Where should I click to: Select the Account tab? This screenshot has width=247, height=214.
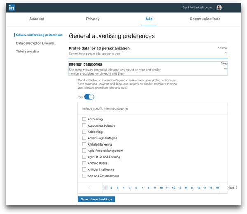coord(37,19)
